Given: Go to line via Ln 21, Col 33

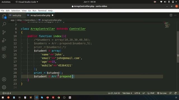Looking at the screenshot, I should coord(114,93).
